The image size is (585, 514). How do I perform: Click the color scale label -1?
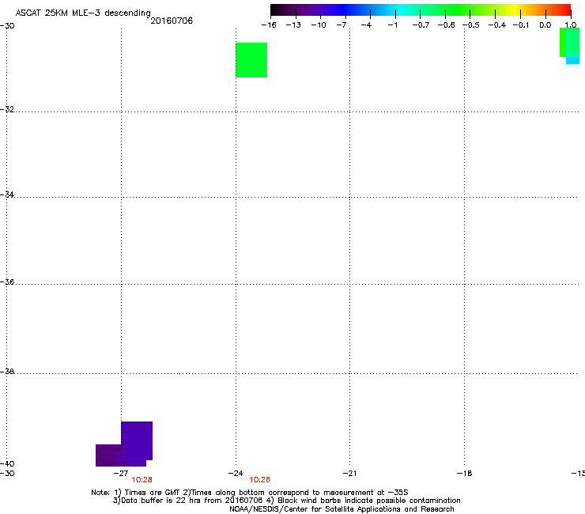tap(392, 25)
